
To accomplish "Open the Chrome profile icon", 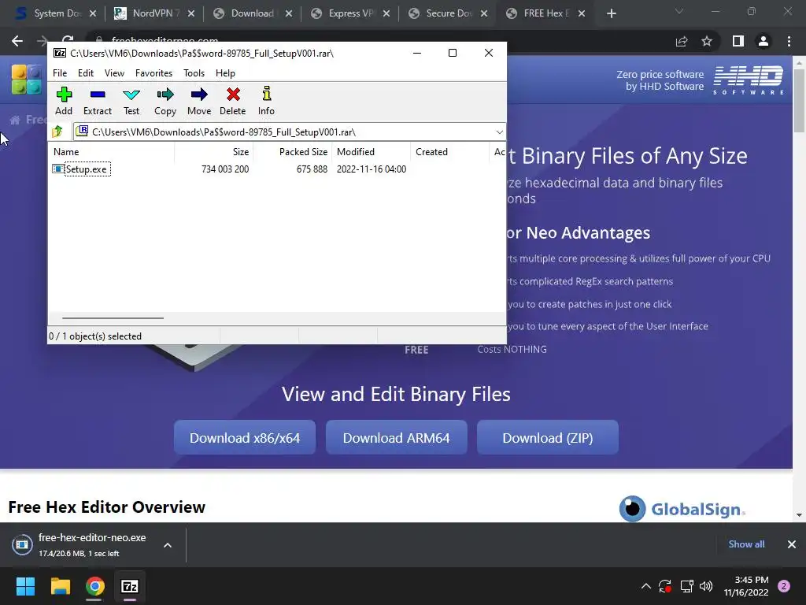I will point(763,41).
